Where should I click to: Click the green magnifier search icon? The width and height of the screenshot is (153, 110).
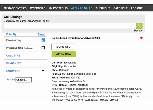(139, 26)
